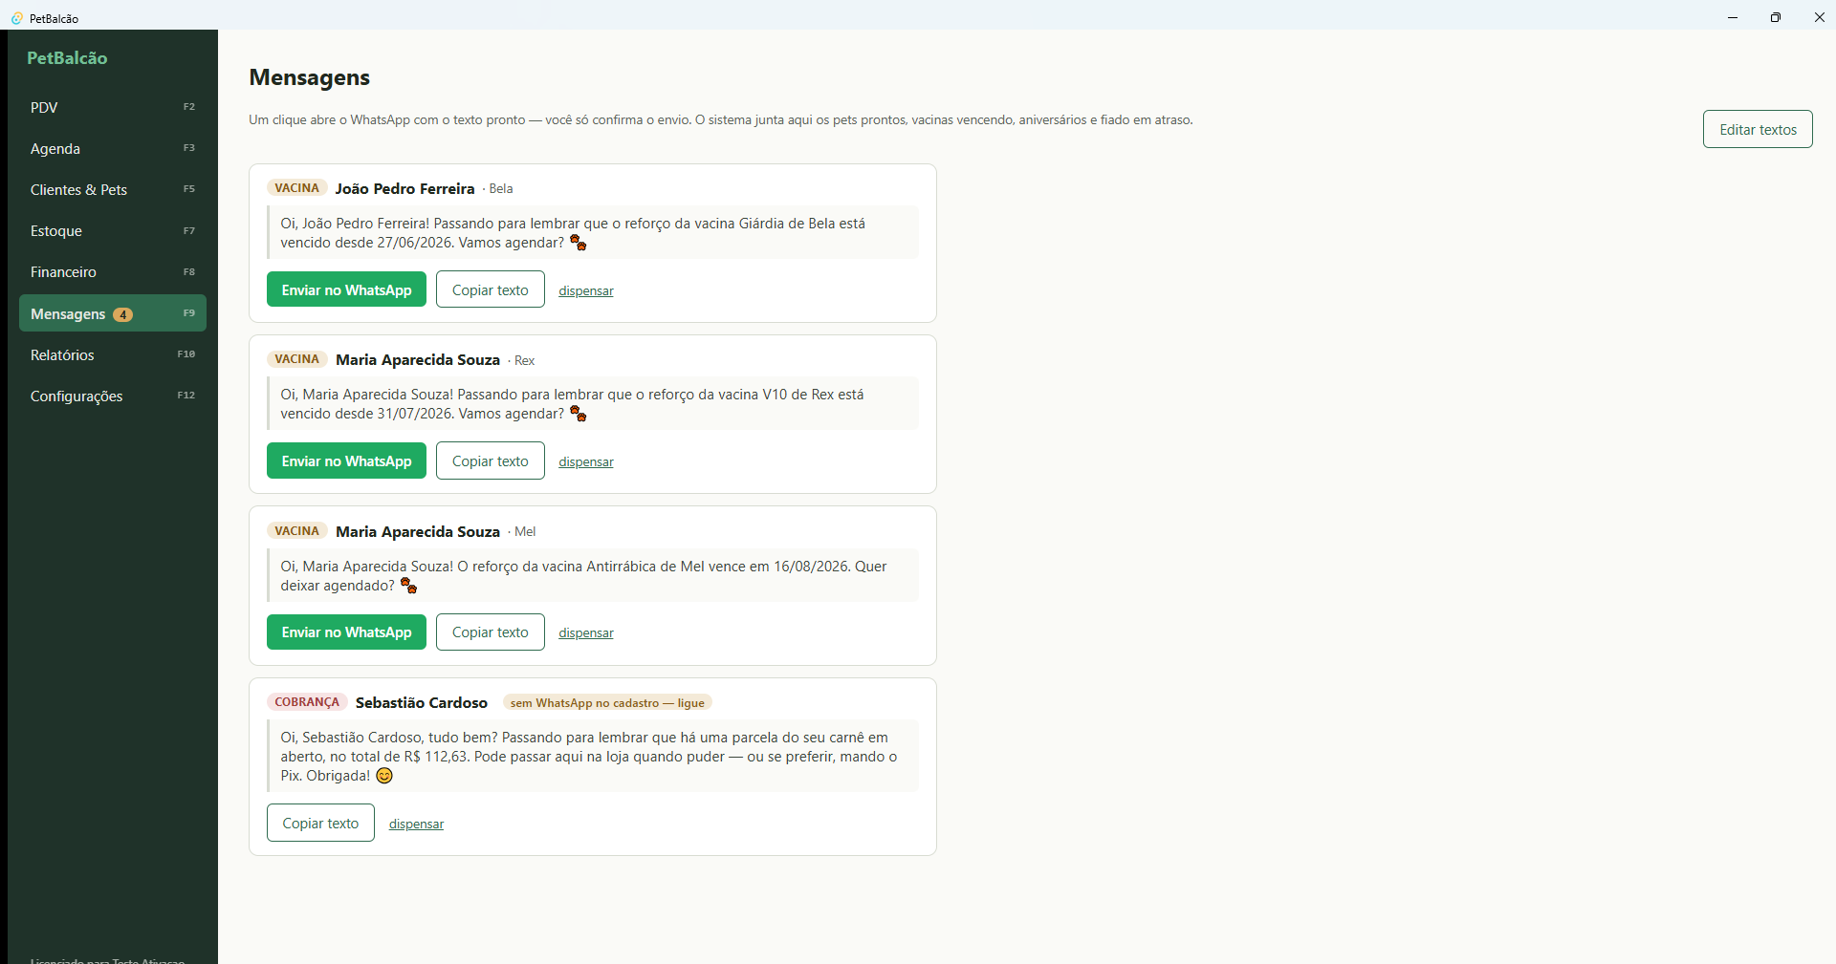Send João Pedro Ferreira's message via WhatsApp
The height and width of the screenshot is (964, 1836).
point(346,289)
